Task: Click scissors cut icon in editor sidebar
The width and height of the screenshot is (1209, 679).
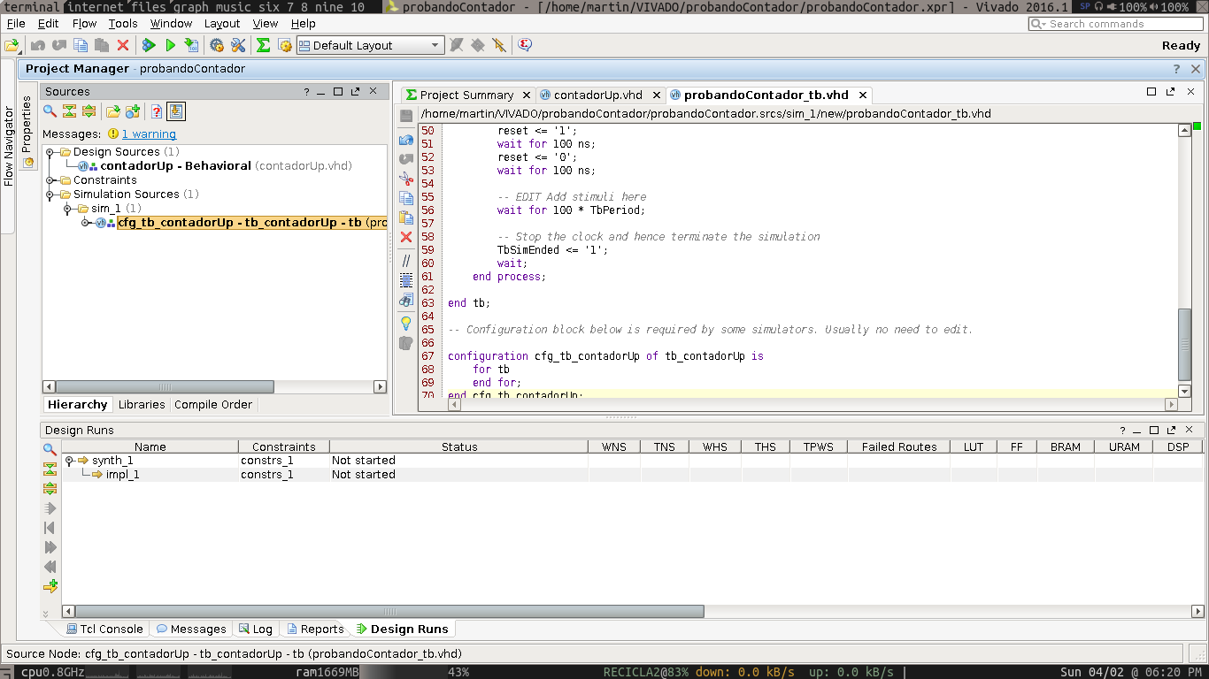Action: (x=406, y=179)
